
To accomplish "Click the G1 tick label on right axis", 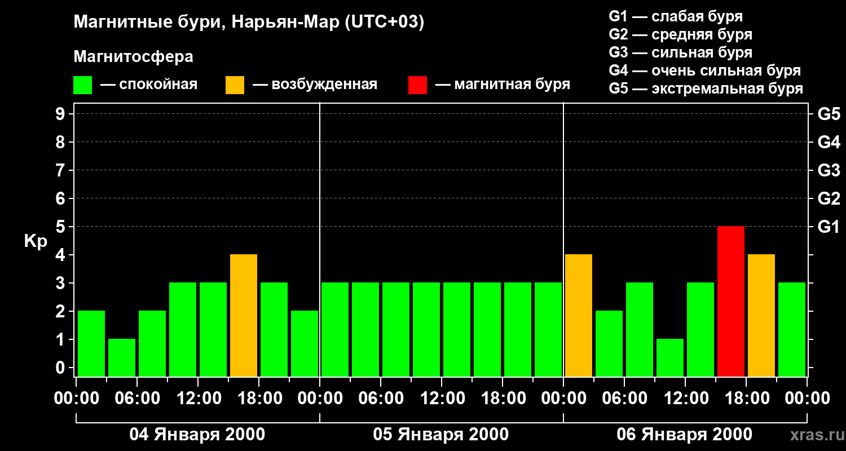I will click(829, 227).
